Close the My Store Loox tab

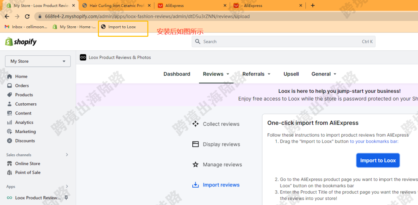tap(73, 5)
